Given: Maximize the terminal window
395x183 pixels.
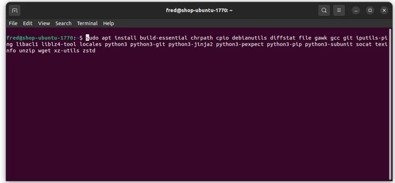Looking at the screenshot, I should pyautogui.click(x=370, y=10).
